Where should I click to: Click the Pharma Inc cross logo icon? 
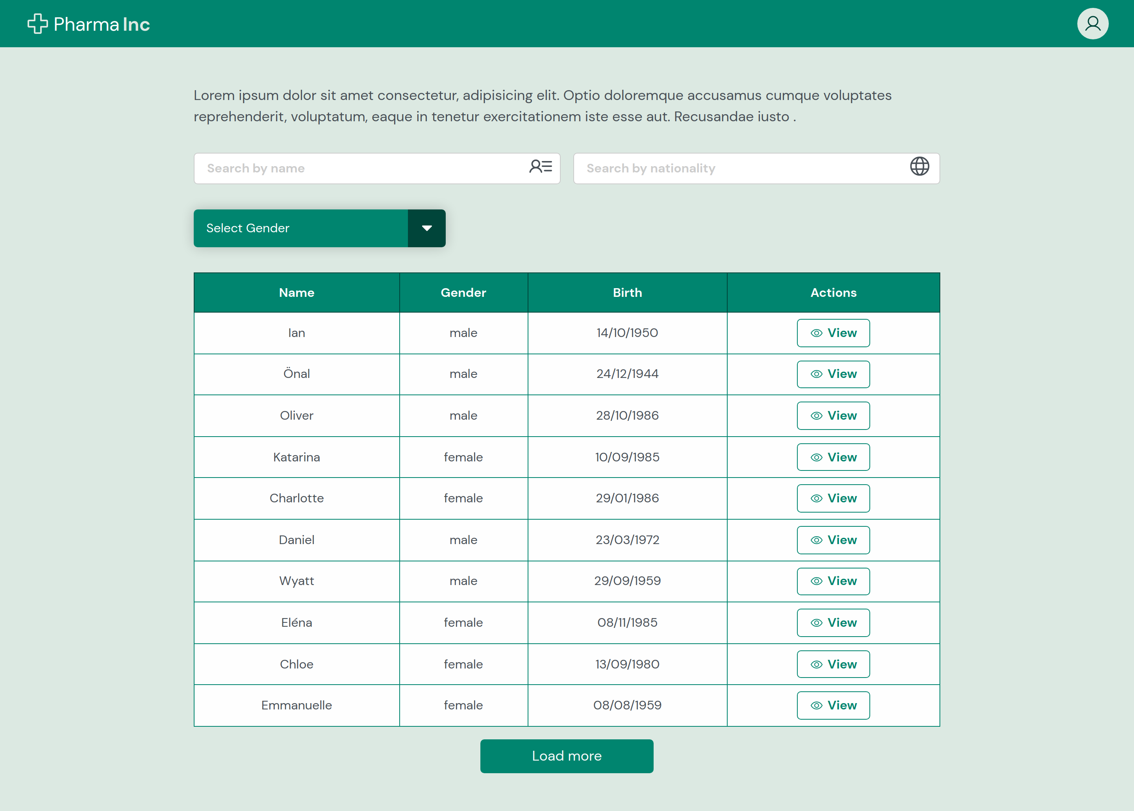coord(37,24)
